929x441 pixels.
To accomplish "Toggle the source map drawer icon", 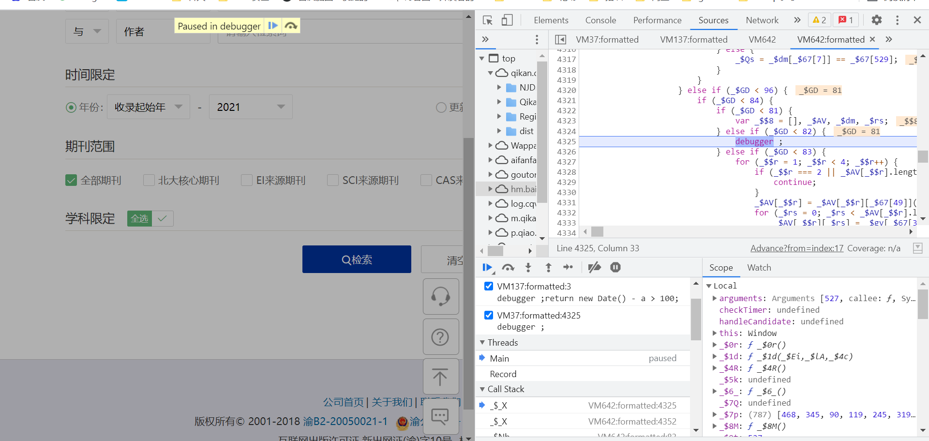I will tap(917, 248).
